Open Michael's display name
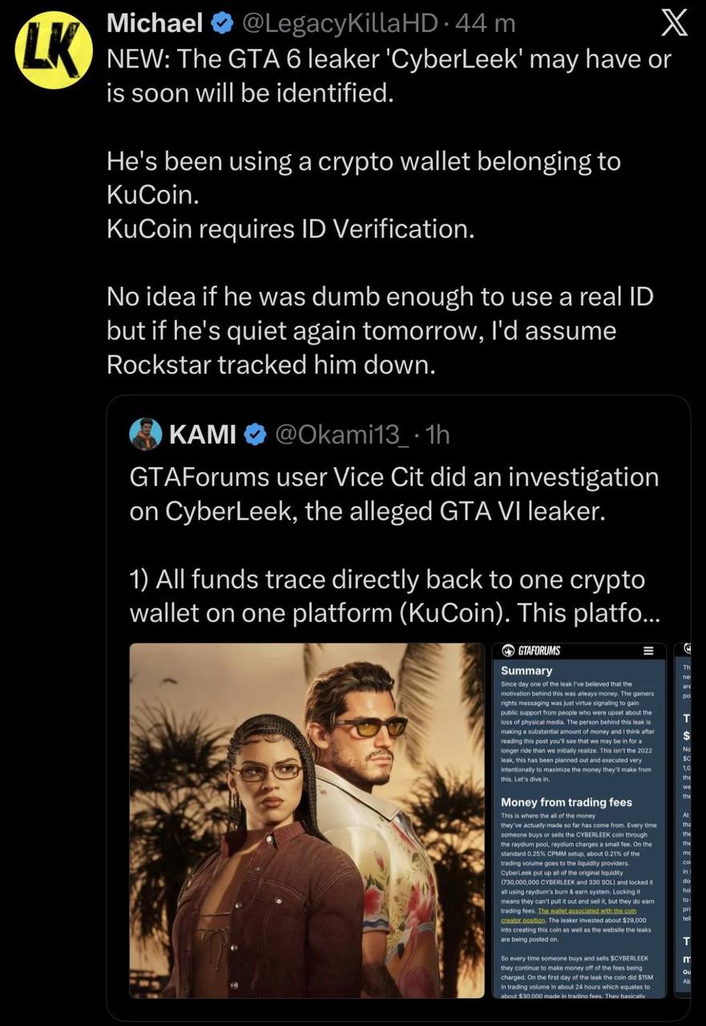The width and height of the screenshot is (706, 1026). click(x=155, y=25)
